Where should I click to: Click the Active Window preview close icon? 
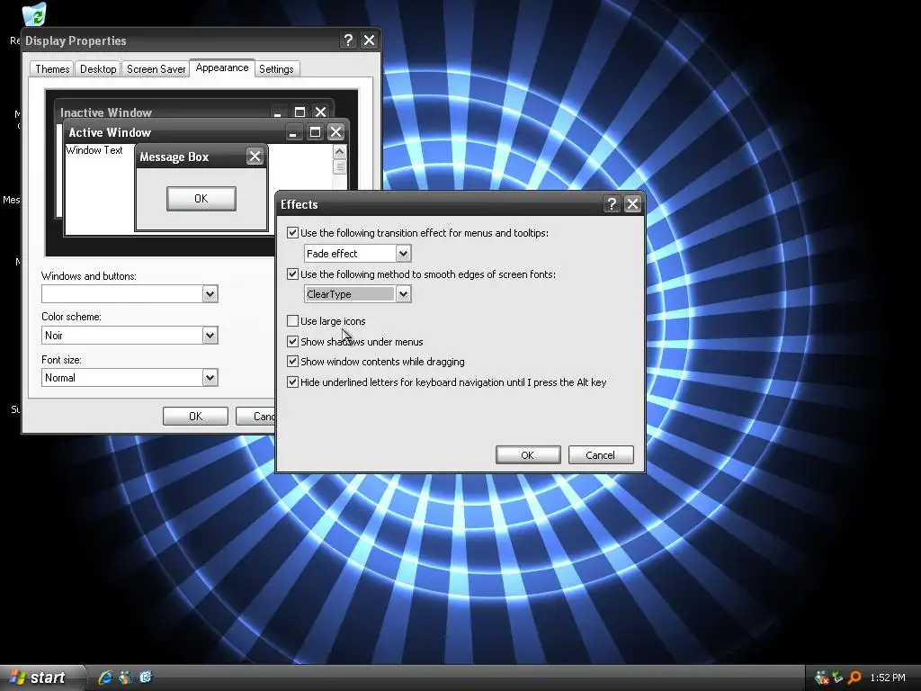[x=335, y=132]
